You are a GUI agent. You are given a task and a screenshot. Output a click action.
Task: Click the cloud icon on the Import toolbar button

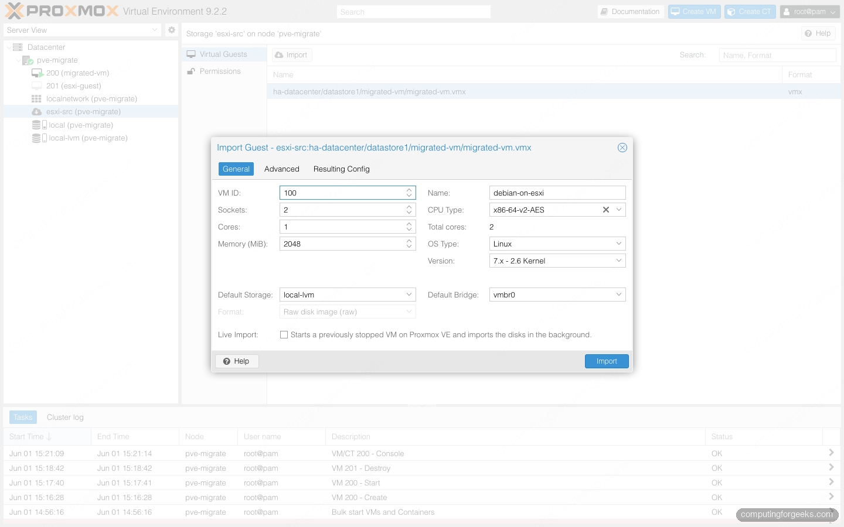[x=279, y=55]
